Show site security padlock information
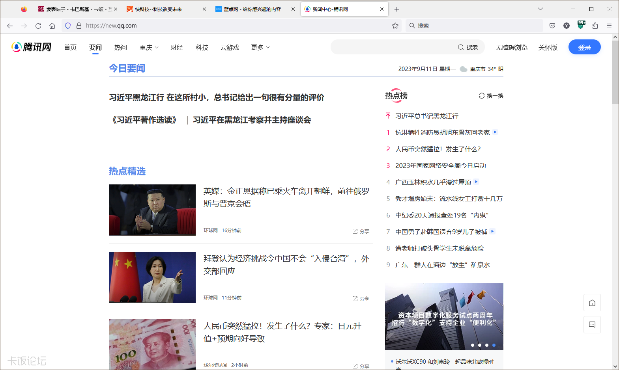Screen dimensions: 619x370 (79, 26)
